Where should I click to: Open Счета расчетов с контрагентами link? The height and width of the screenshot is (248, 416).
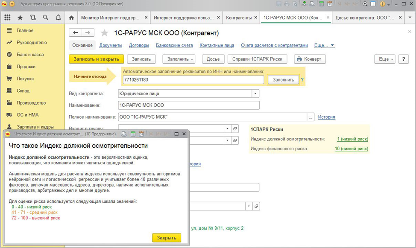pos(274,45)
